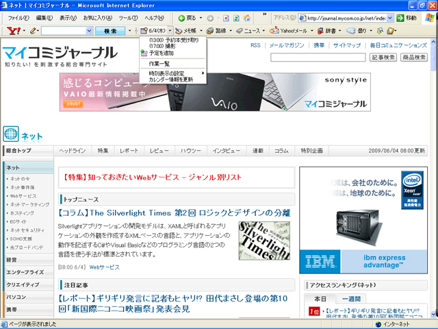Open Yahoo!メール mail icon
438x329 pixels.
click(274, 30)
